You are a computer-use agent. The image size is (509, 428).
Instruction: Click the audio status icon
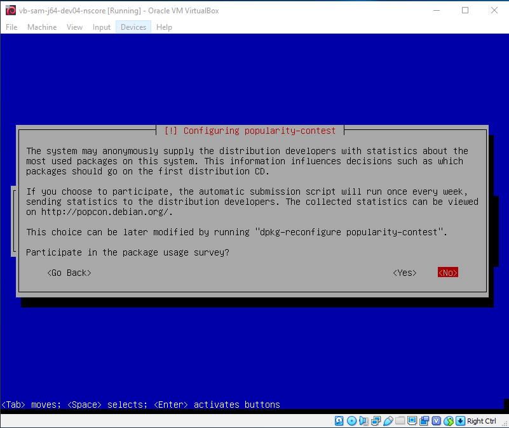click(363, 420)
